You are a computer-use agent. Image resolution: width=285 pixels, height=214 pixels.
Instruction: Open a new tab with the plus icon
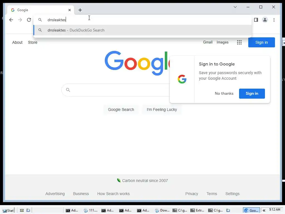pyautogui.click(x=80, y=10)
